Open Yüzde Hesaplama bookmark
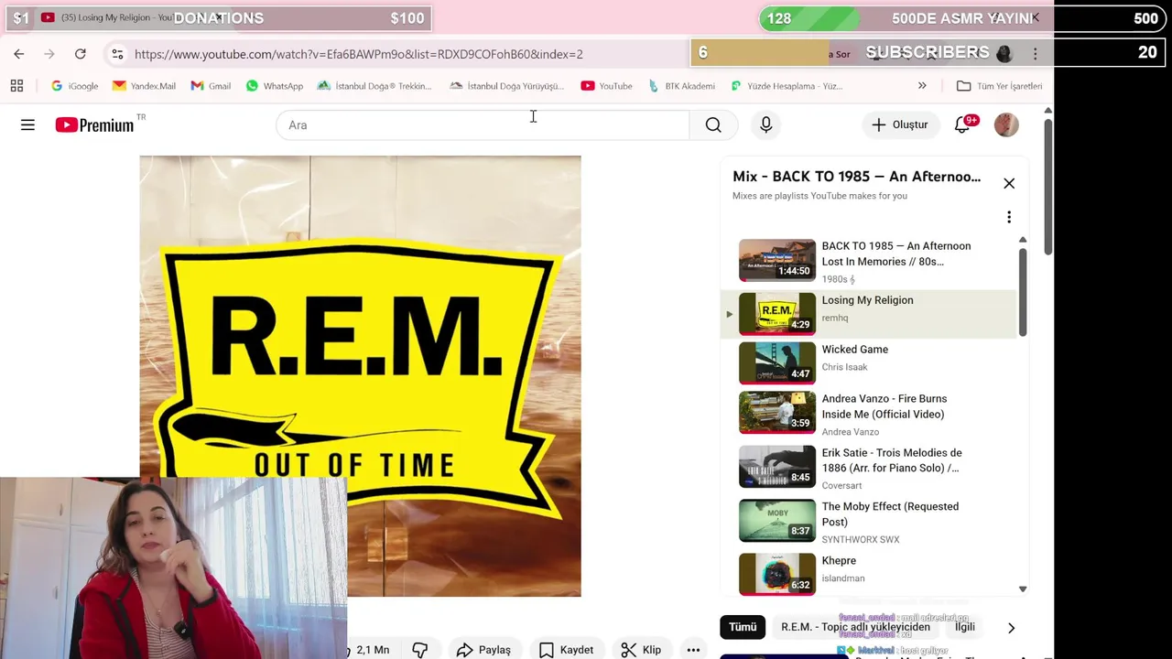 786,86
